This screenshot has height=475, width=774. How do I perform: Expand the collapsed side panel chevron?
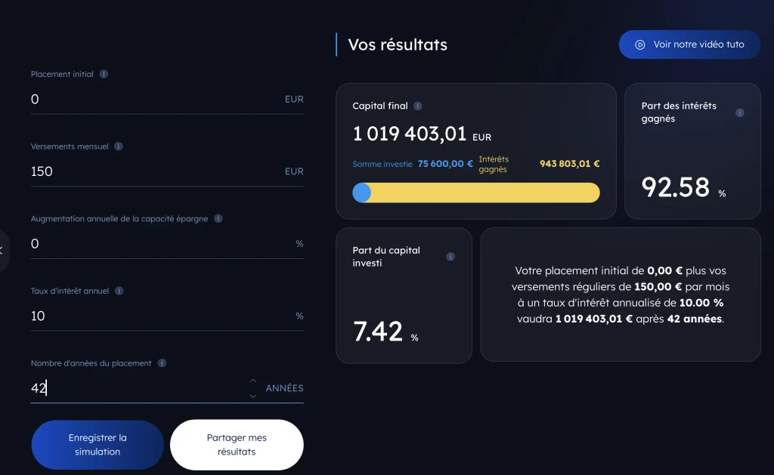coord(2,251)
